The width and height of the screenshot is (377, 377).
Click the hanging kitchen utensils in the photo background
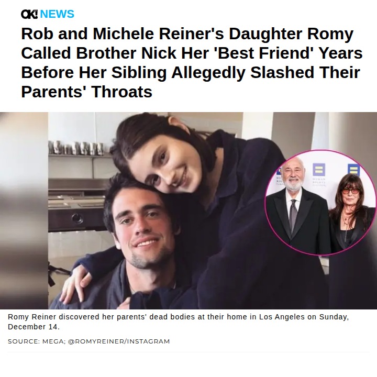pos(79,148)
